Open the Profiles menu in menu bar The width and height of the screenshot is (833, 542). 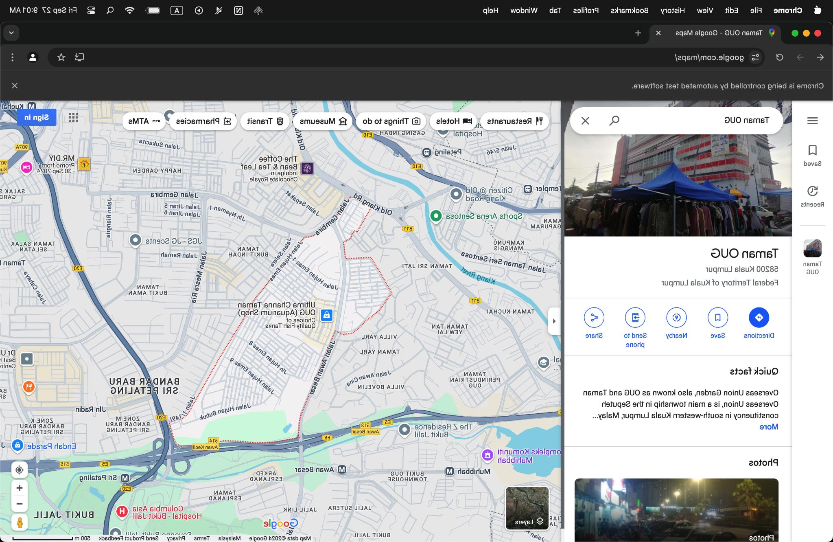pos(586,11)
